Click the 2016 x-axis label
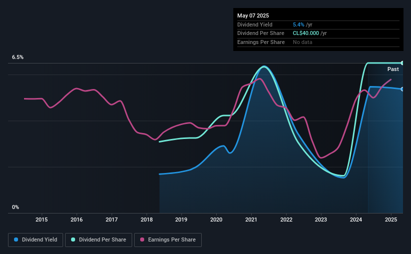 tap(77, 219)
